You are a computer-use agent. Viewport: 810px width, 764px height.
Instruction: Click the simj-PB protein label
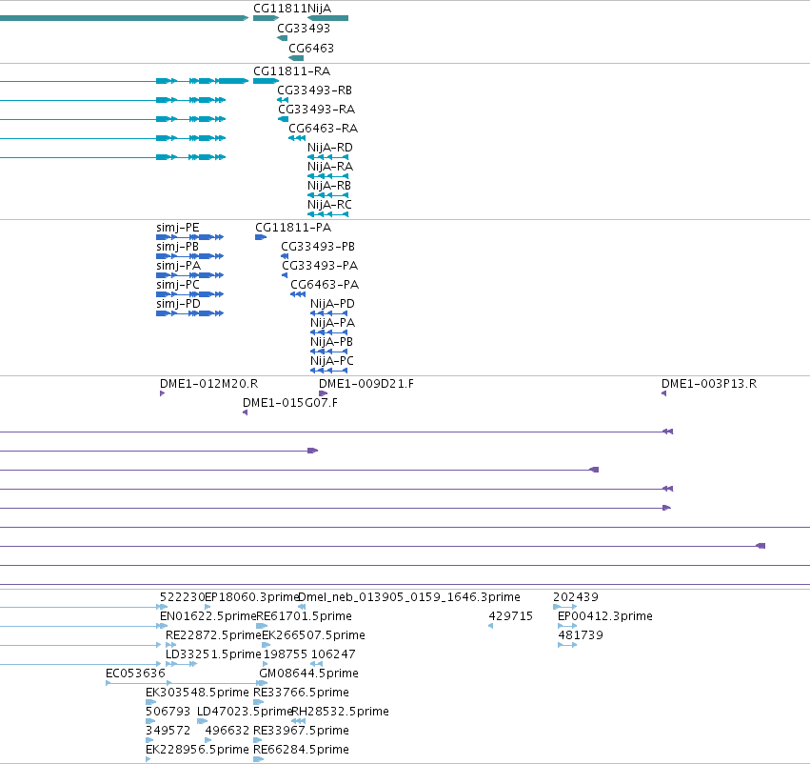click(x=177, y=247)
